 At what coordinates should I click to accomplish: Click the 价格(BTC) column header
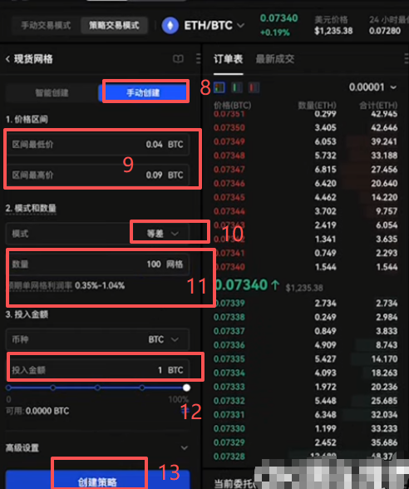(232, 106)
